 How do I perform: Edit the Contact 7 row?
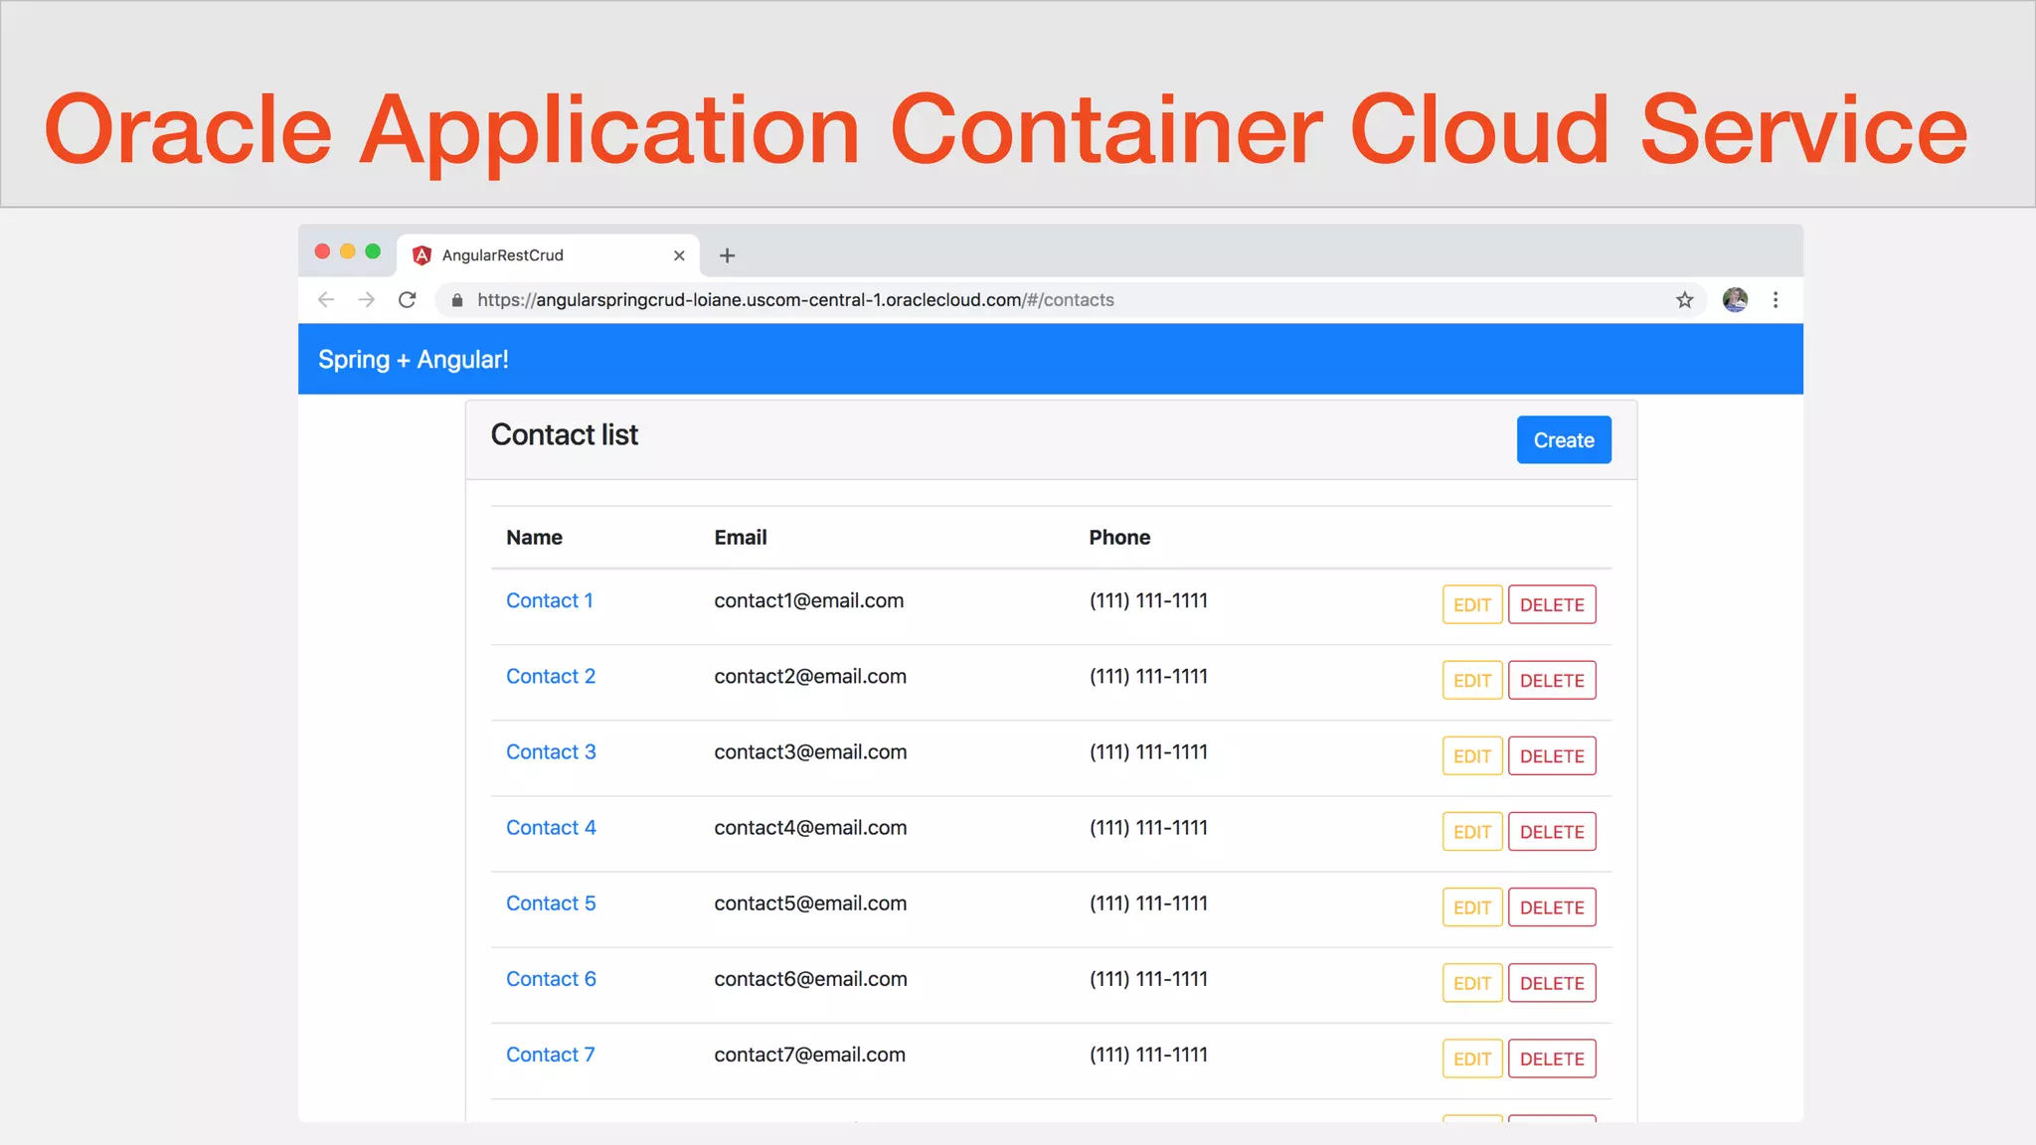click(x=1472, y=1059)
